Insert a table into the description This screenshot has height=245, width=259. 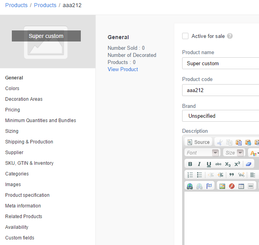(x=241, y=186)
